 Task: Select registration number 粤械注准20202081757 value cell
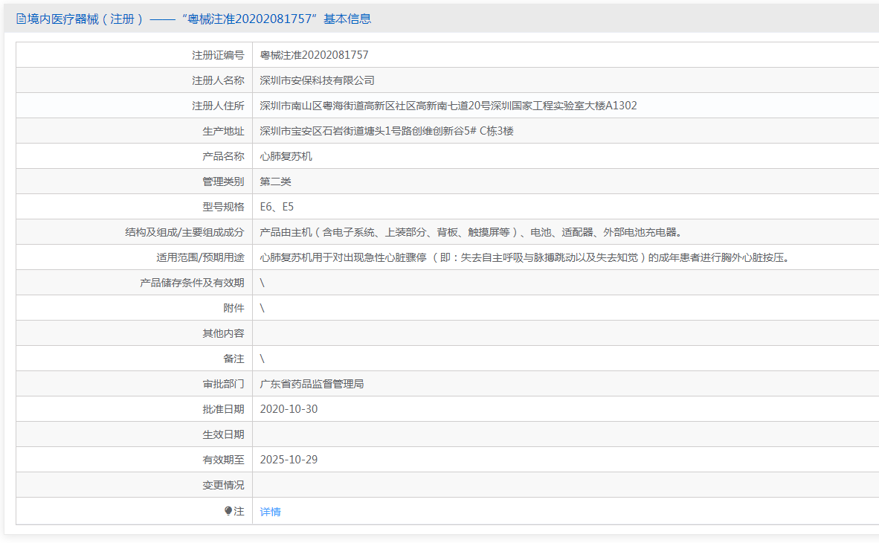pos(314,55)
